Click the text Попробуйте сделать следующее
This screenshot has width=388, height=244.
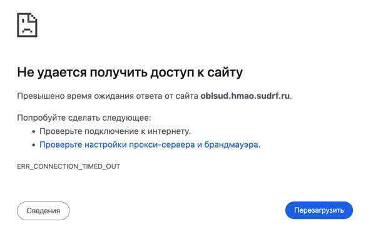coord(84,118)
